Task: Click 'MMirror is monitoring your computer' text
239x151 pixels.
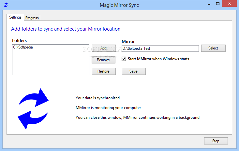Action: point(108,108)
